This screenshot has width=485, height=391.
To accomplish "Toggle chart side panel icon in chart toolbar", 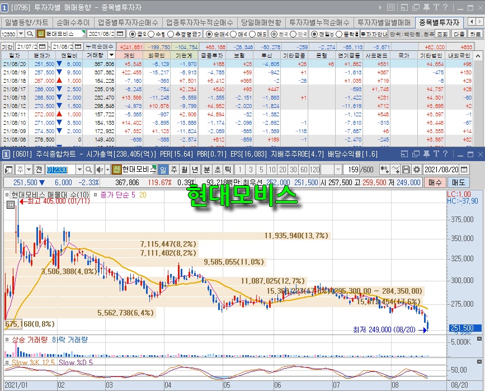I will click(x=8, y=169).
